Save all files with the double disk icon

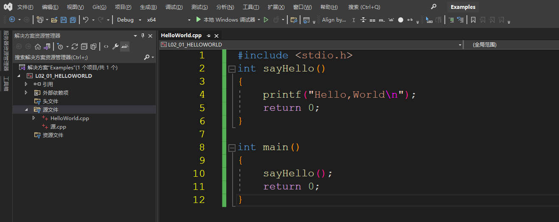(73, 19)
